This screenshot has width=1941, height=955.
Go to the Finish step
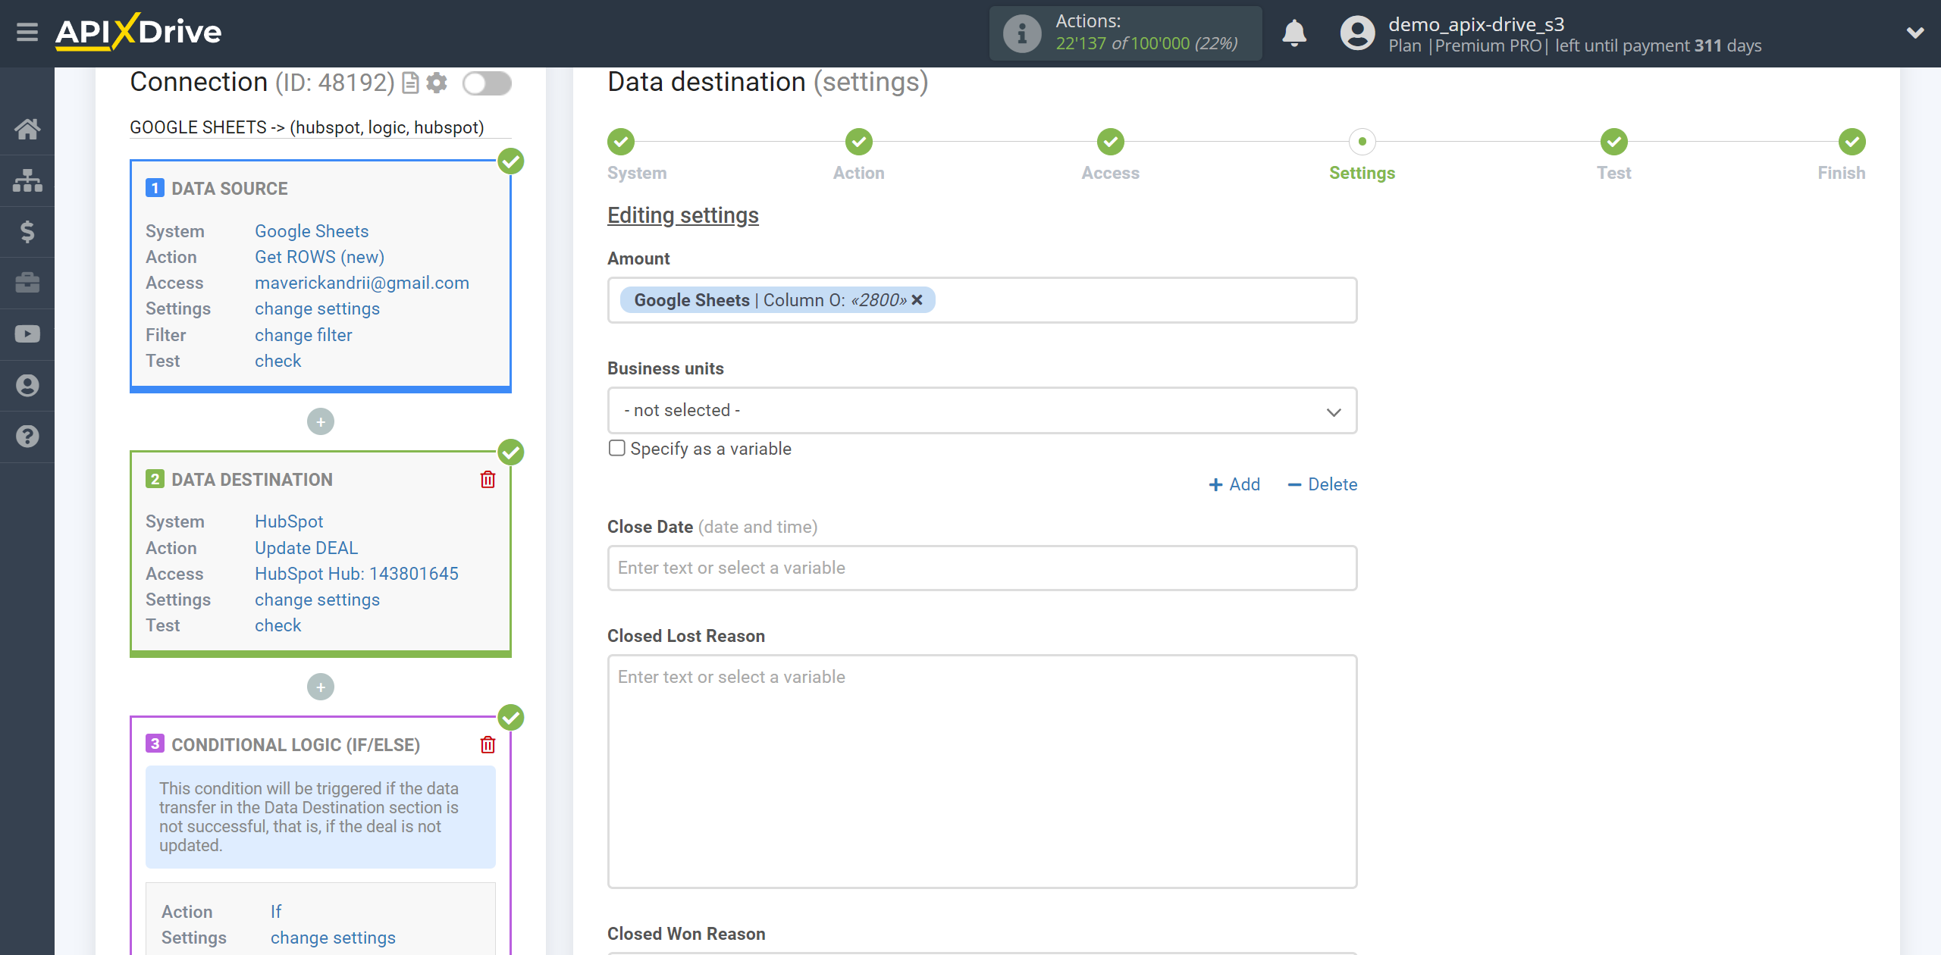click(x=1852, y=142)
